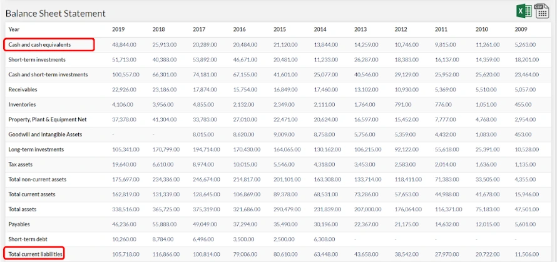Select the Short-term investments row label
Image resolution: width=557 pixels, height=262 pixels.
(x=37, y=59)
